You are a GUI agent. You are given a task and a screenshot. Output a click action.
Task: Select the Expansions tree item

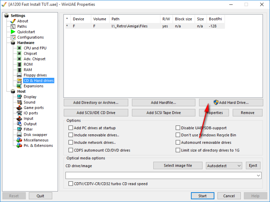pos(34,86)
